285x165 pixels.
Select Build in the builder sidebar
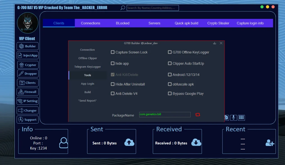coord(87,92)
